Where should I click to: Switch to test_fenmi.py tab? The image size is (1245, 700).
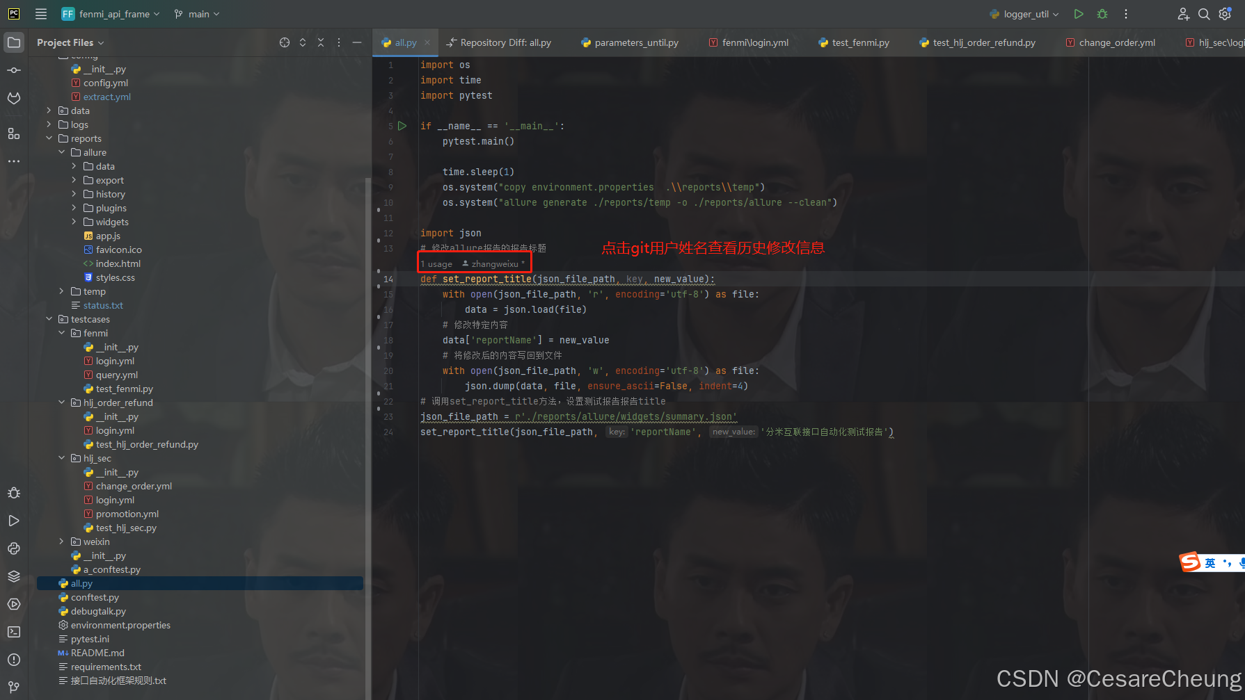tap(854, 42)
